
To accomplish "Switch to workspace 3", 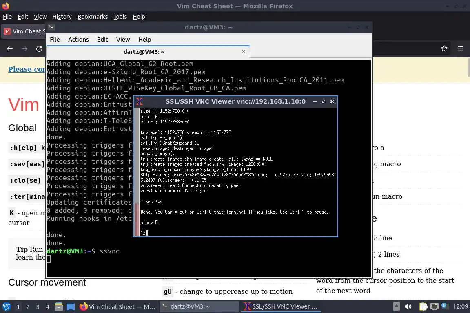I will pos(38,307).
